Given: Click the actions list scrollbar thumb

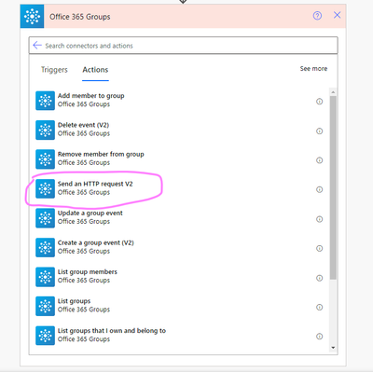Looking at the screenshot, I should coord(333,187).
